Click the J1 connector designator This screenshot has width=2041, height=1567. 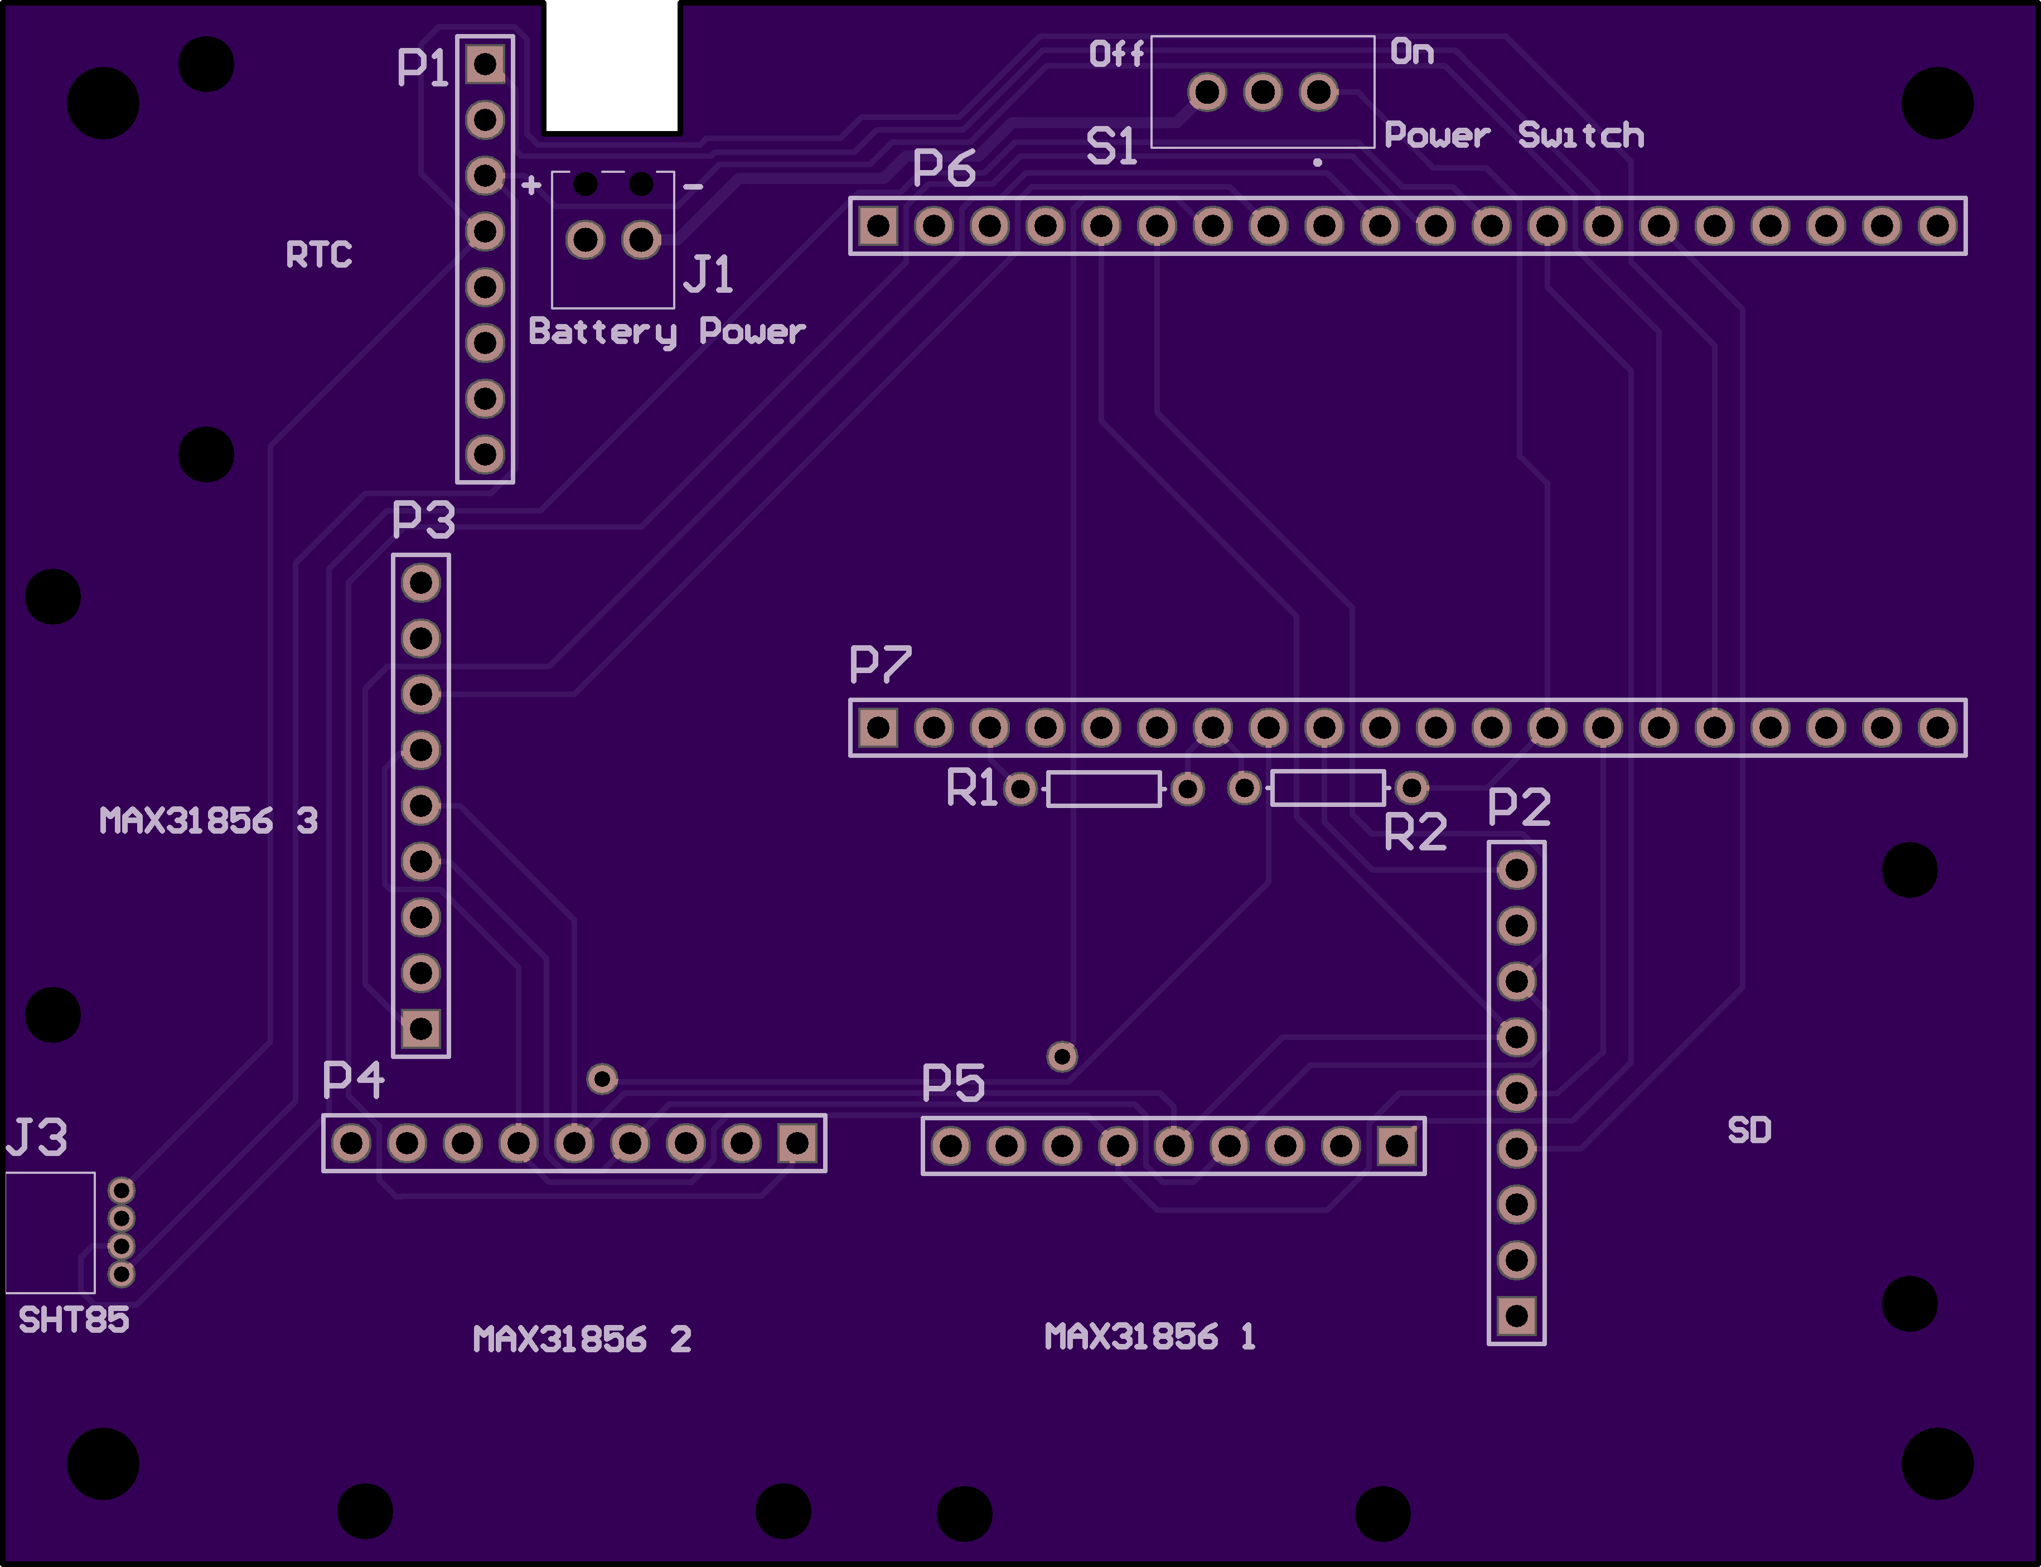pyautogui.click(x=708, y=274)
